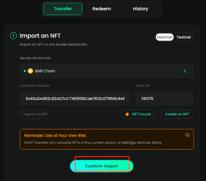Switch network to Testnet
The height and width of the screenshot is (181, 206).
(184, 37)
